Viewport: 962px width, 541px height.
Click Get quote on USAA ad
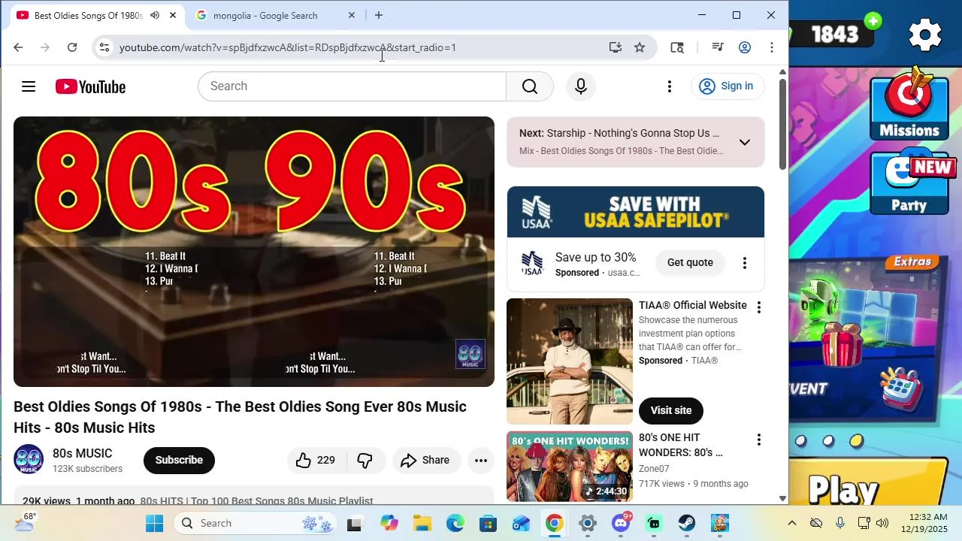pos(690,262)
